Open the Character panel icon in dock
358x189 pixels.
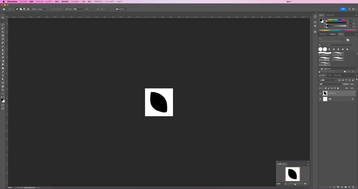click(x=315, y=22)
